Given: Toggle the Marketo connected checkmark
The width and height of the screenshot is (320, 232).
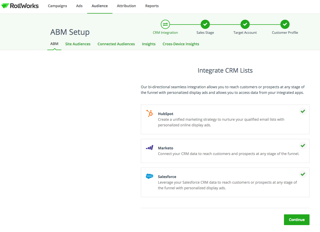Looking at the screenshot, I should [x=303, y=146].
